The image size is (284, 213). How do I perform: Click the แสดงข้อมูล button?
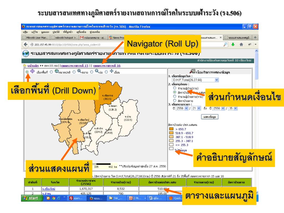(x=210, y=117)
